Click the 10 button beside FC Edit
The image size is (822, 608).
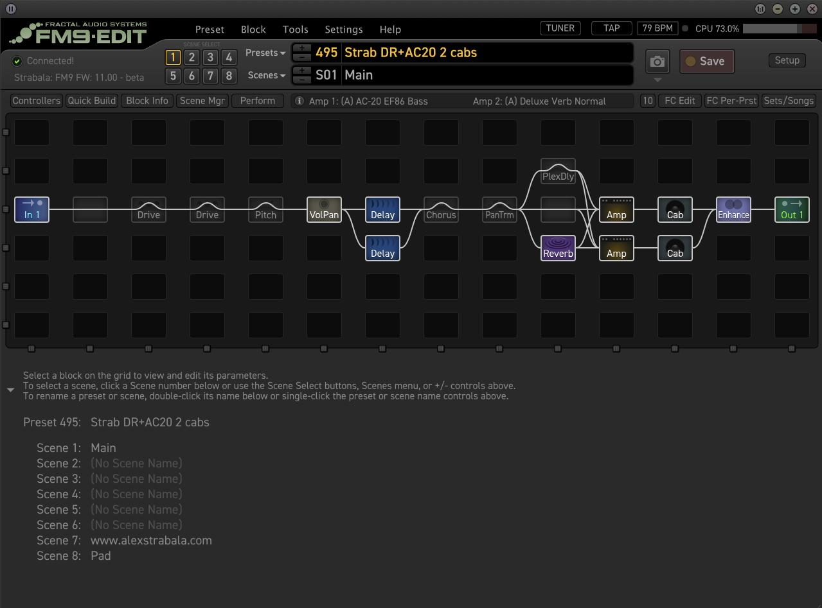click(x=647, y=101)
